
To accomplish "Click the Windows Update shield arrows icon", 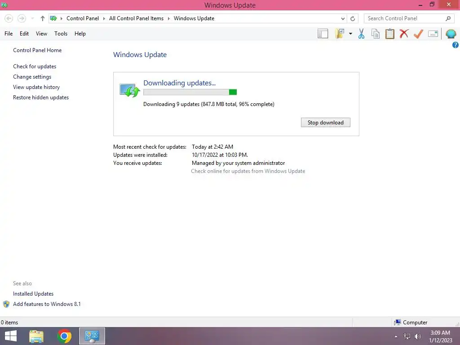I will (129, 90).
